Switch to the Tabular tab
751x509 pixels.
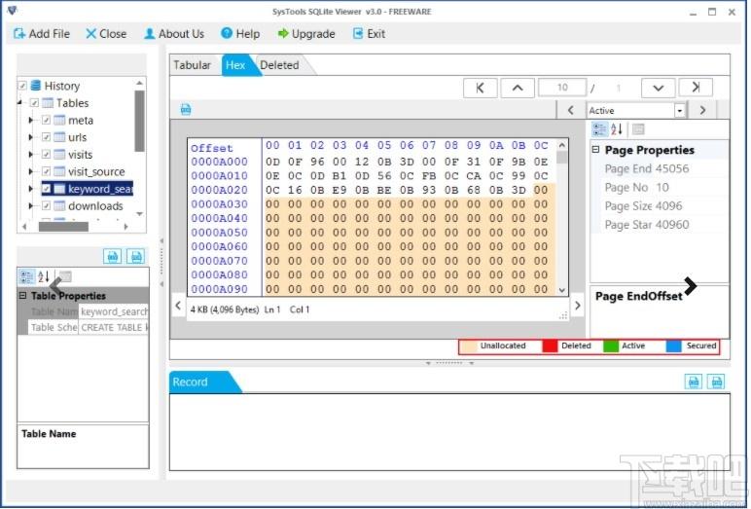192,65
